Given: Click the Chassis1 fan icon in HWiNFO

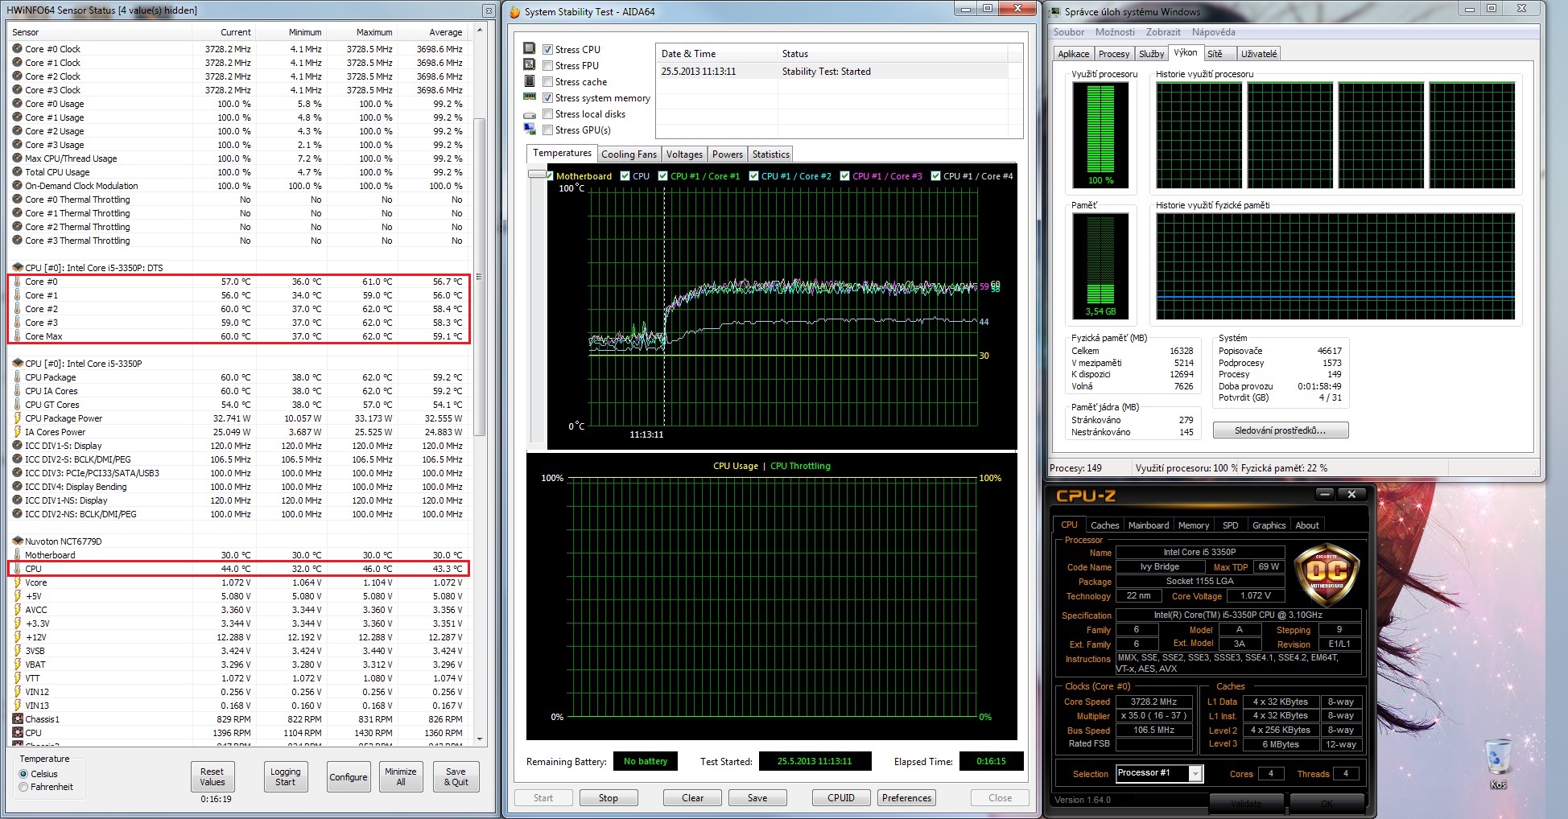Looking at the screenshot, I should (17, 719).
